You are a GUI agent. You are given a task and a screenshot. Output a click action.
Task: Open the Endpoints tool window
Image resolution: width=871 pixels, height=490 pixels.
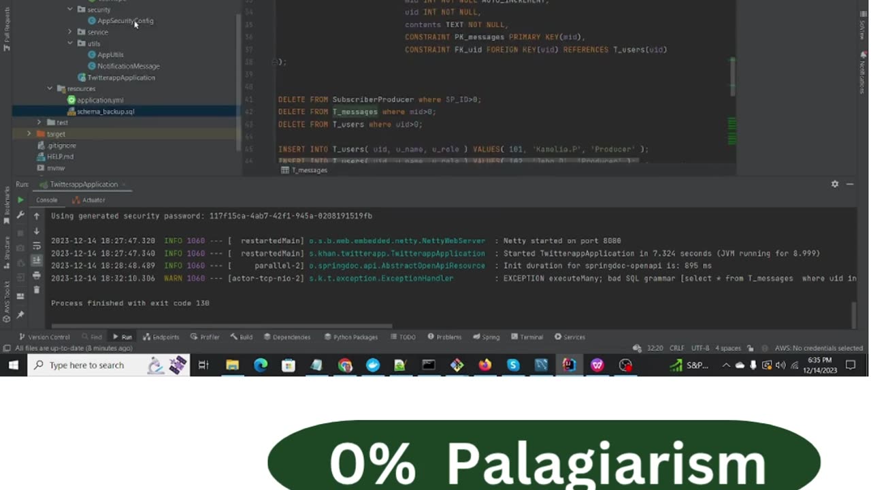point(161,337)
